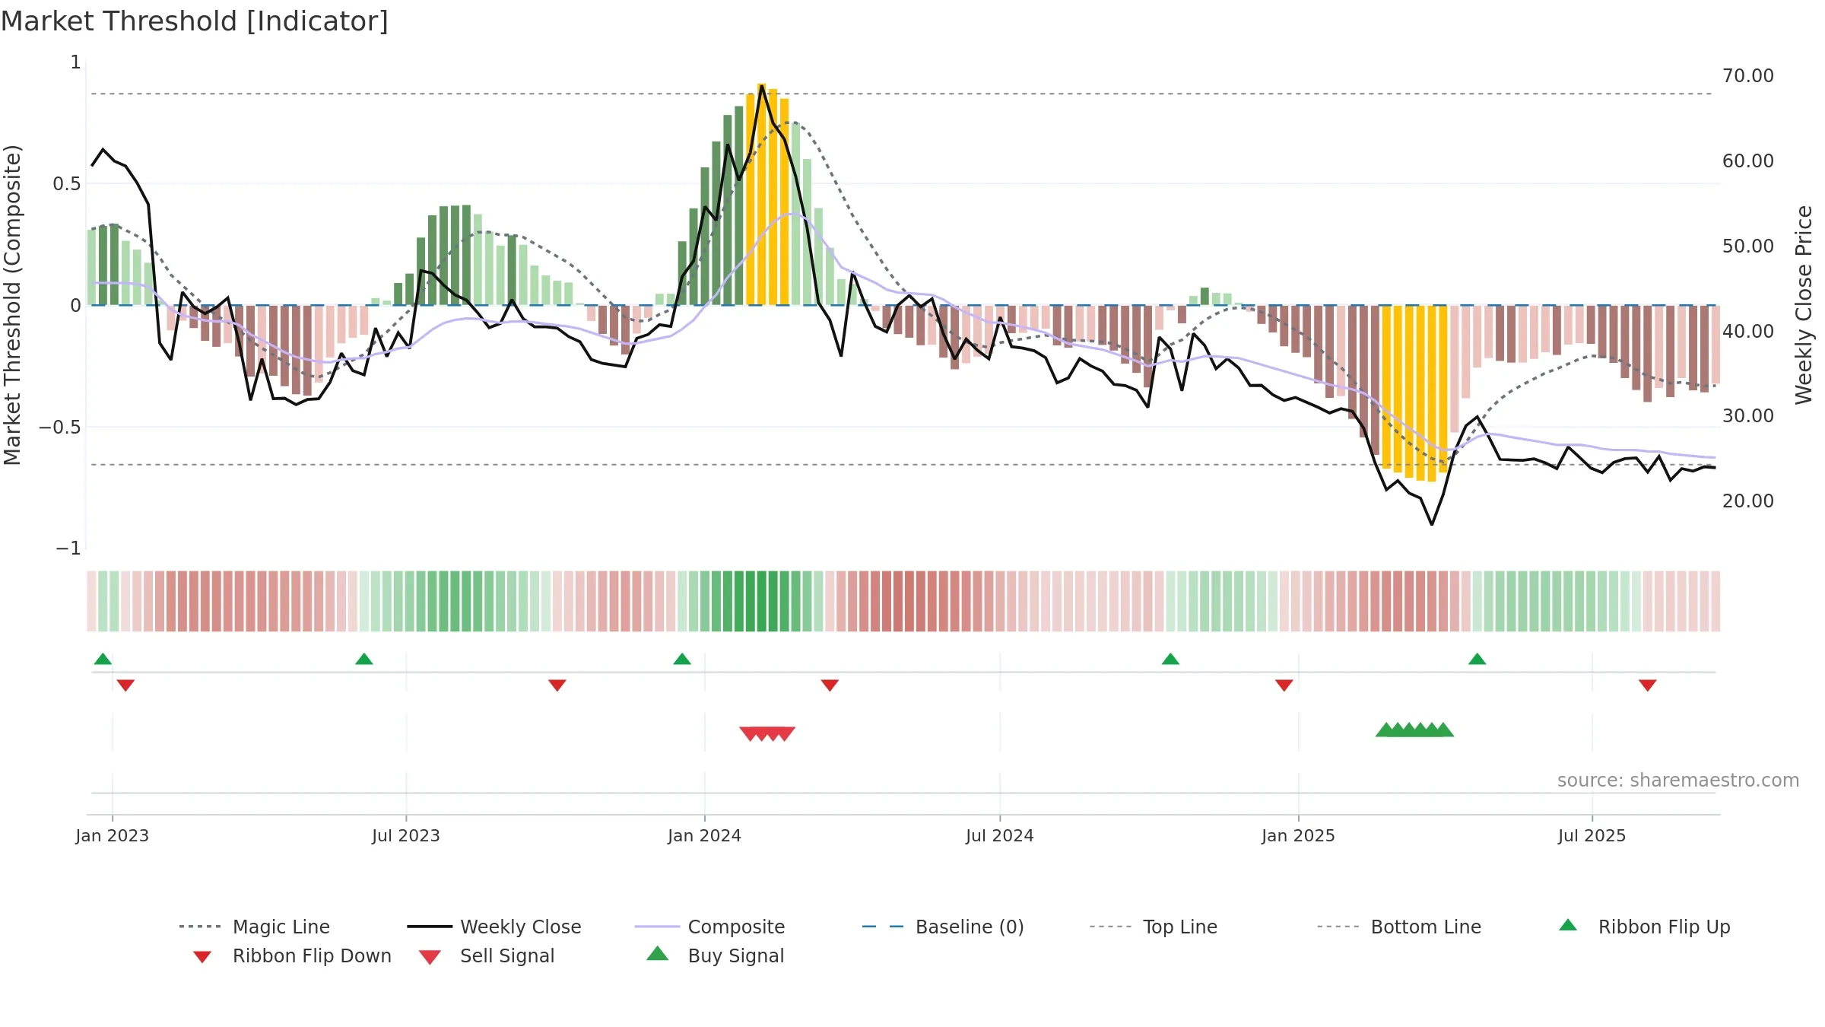This screenshot has width=1825, height=1027.
Task: Click the 30.00 price axis label
Action: (x=1747, y=416)
